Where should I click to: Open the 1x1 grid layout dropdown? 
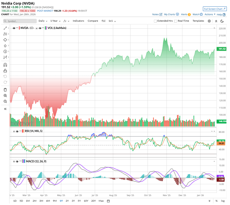click(x=112, y=21)
